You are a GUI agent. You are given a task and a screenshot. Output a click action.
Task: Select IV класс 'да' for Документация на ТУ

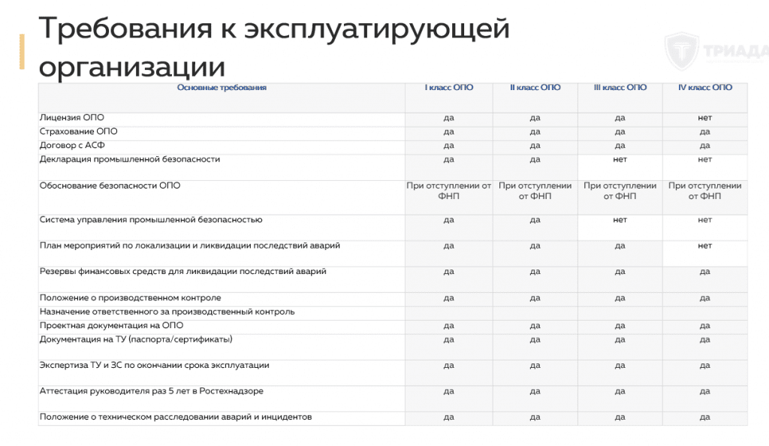click(x=704, y=339)
